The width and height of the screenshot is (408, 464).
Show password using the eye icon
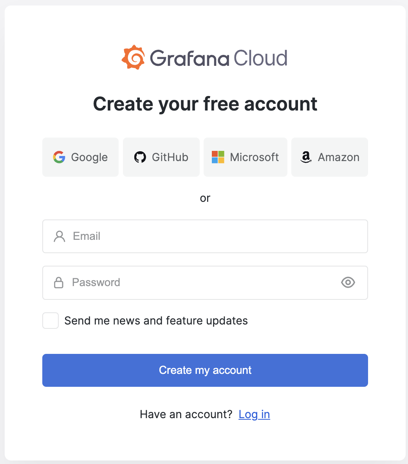tap(348, 283)
